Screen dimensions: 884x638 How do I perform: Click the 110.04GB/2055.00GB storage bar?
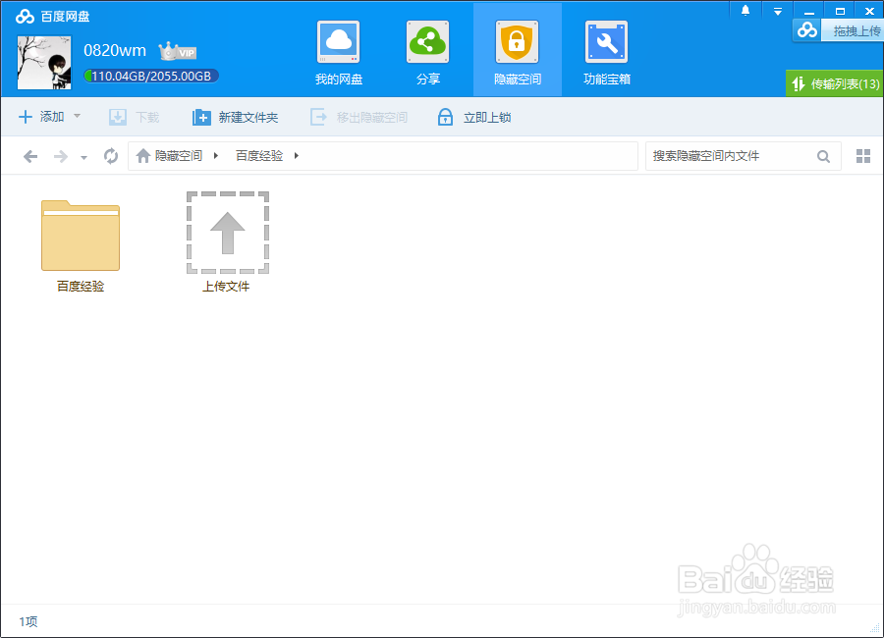(150, 77)
